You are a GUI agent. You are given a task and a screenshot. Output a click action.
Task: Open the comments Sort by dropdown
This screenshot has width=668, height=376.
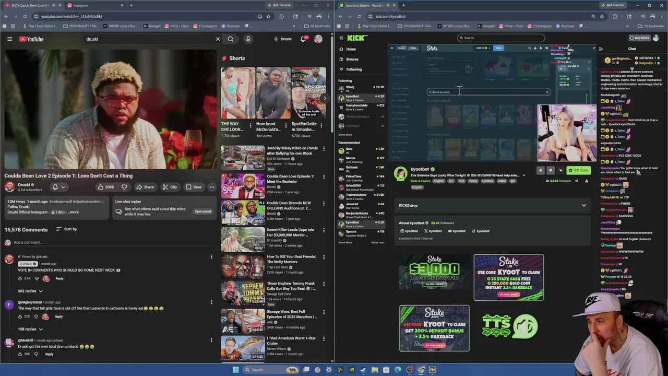point(66,229)
